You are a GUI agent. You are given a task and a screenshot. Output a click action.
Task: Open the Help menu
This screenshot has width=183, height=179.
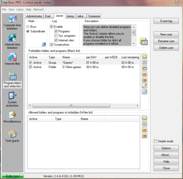click(28, 10)
